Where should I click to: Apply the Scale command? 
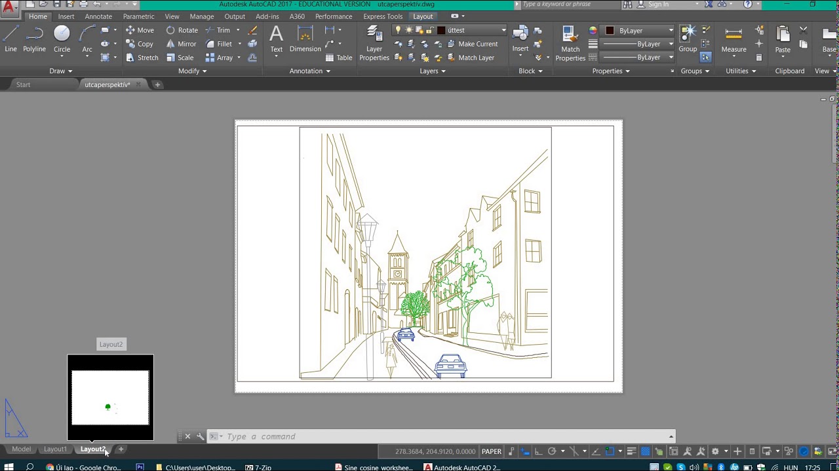click(x=180, y=58)
